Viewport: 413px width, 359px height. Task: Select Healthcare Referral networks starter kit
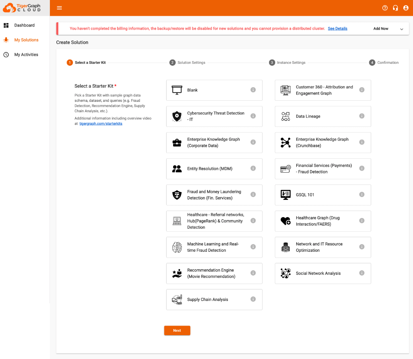click(215, 221)
